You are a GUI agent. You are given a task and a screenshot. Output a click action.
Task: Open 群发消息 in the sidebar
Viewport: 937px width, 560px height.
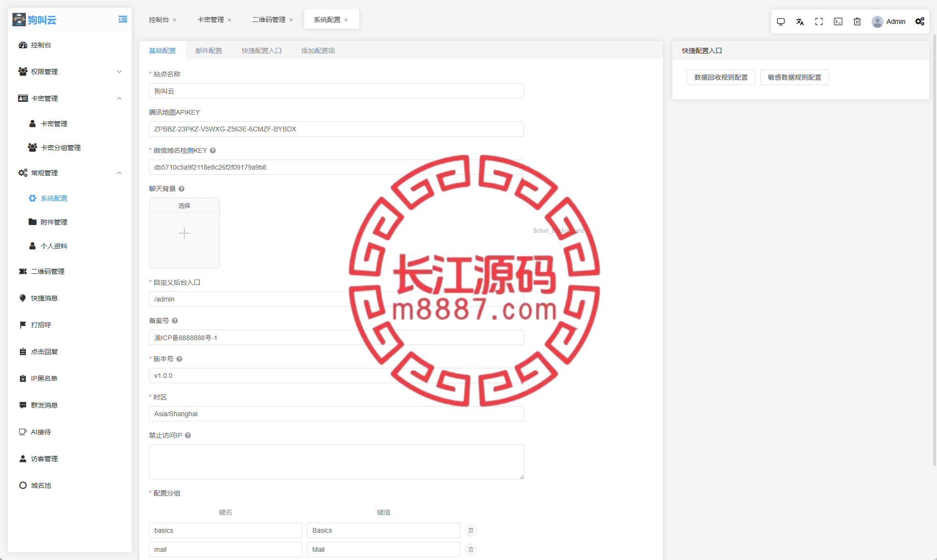(70, 405)
